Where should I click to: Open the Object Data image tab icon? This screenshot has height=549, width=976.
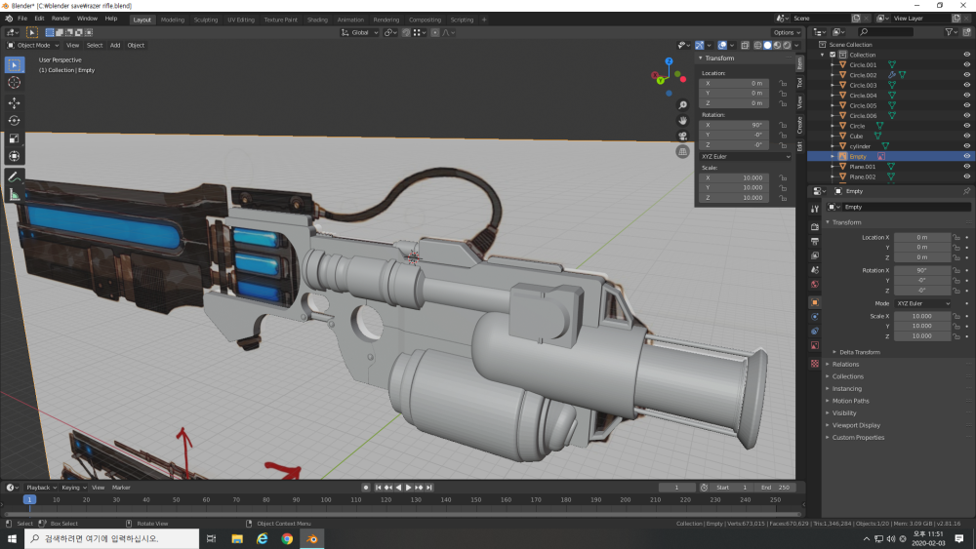pyautogui.click(x=815, y=345)
